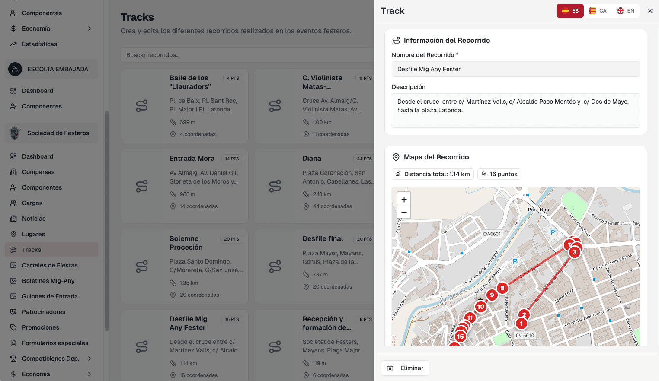
Task: Click the ESCOLTA EMBAJADA group avatar icon
Action: click(x=15, y=69)
